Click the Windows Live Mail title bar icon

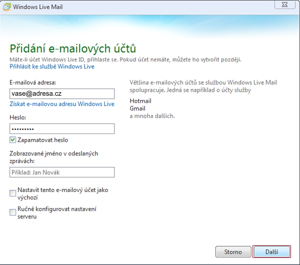7,7
